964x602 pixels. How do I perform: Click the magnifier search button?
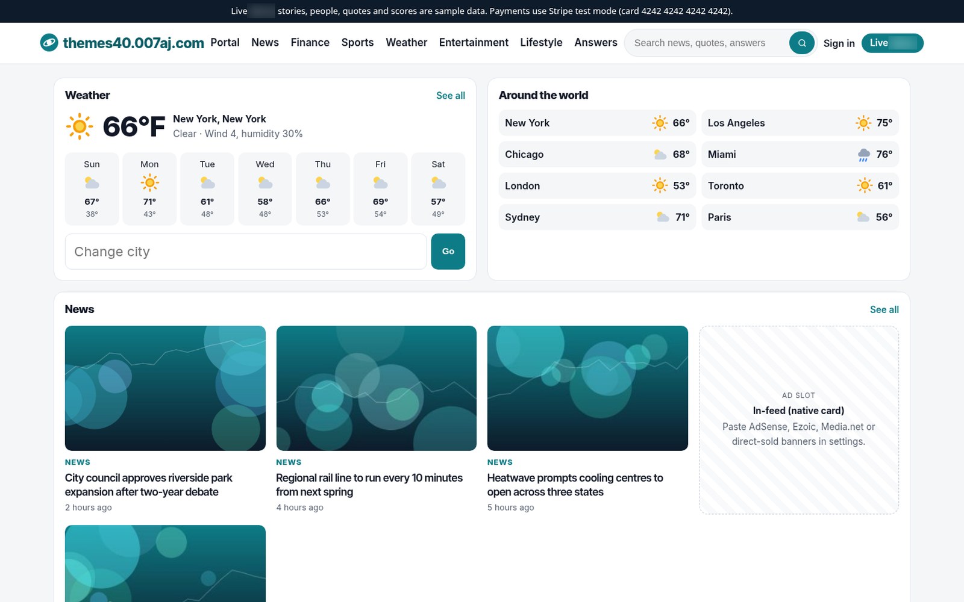tap(801, 43)
